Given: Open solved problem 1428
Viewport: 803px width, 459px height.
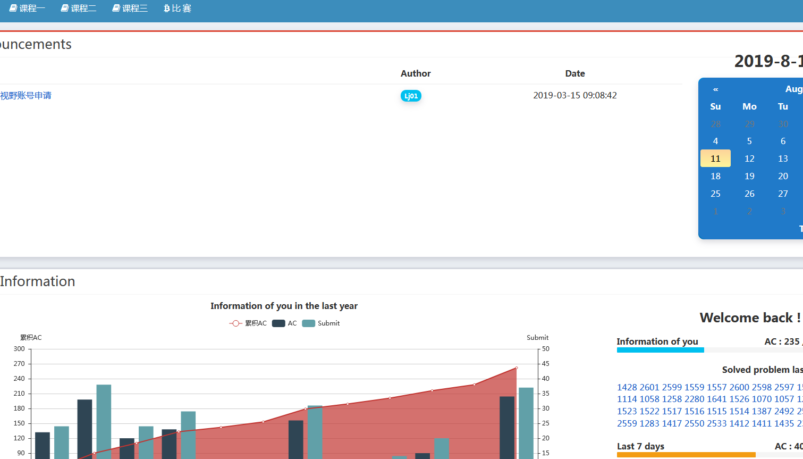Looking at the screenshot, I should (x=627, y=387).
